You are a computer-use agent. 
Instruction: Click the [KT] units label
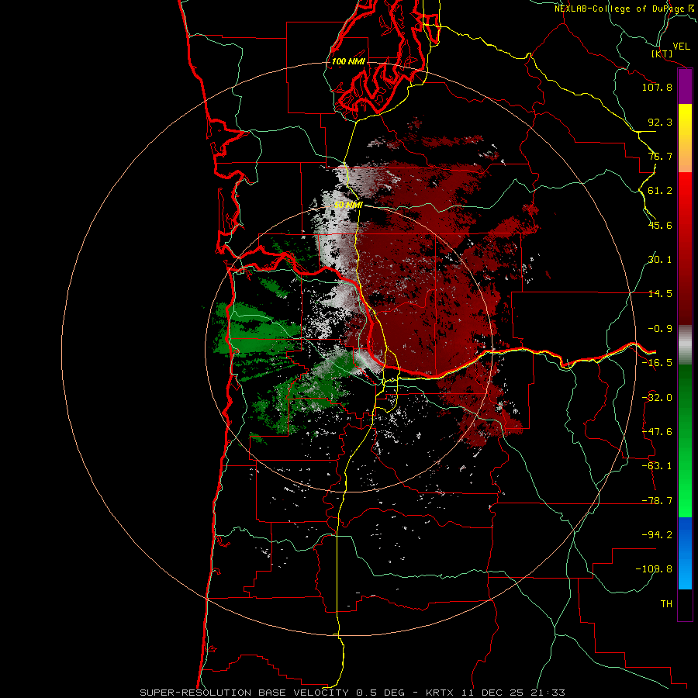point(662,54)
